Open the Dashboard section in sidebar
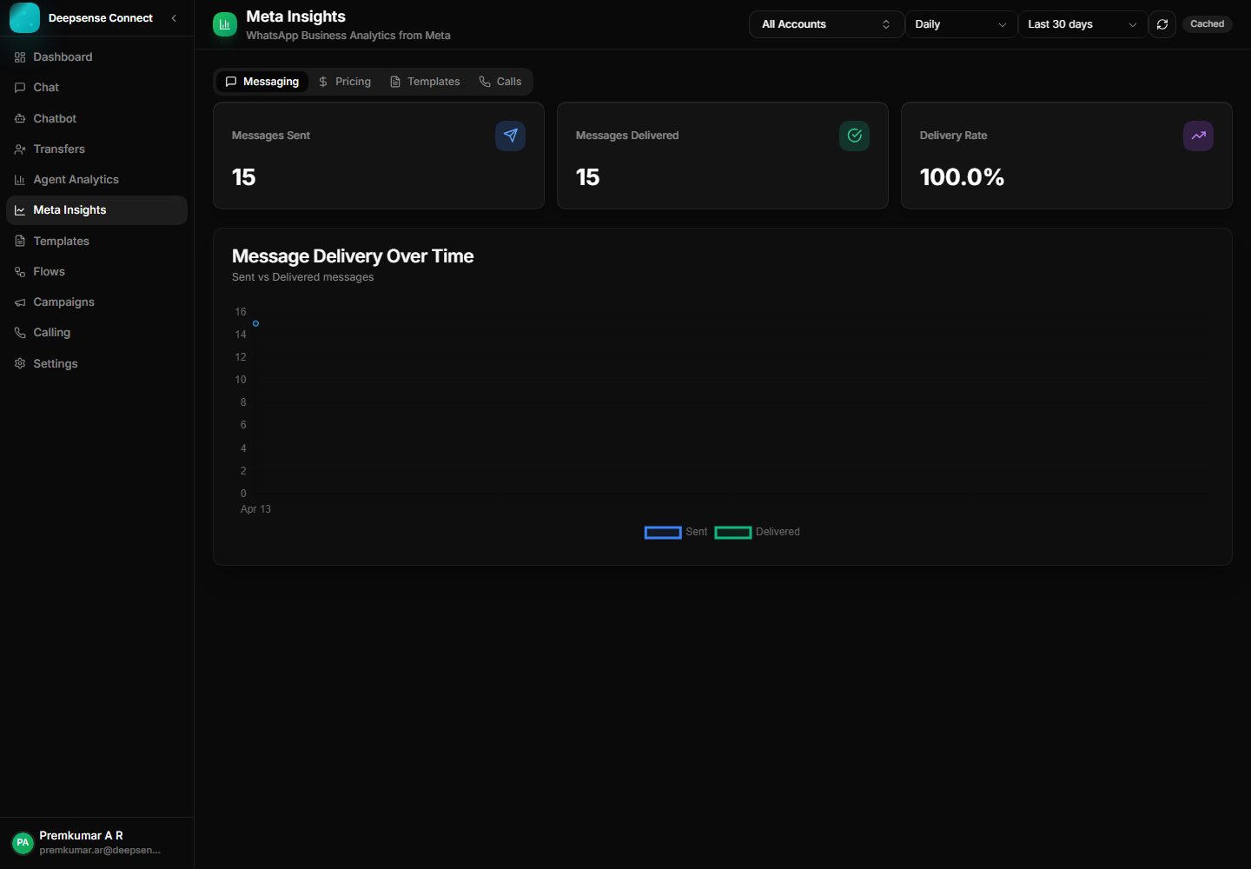 point(62,56)
